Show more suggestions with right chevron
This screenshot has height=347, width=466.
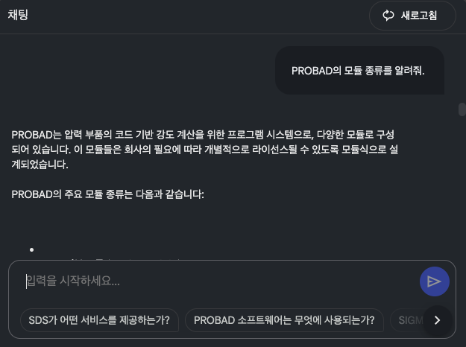click(x=438, y=320)
